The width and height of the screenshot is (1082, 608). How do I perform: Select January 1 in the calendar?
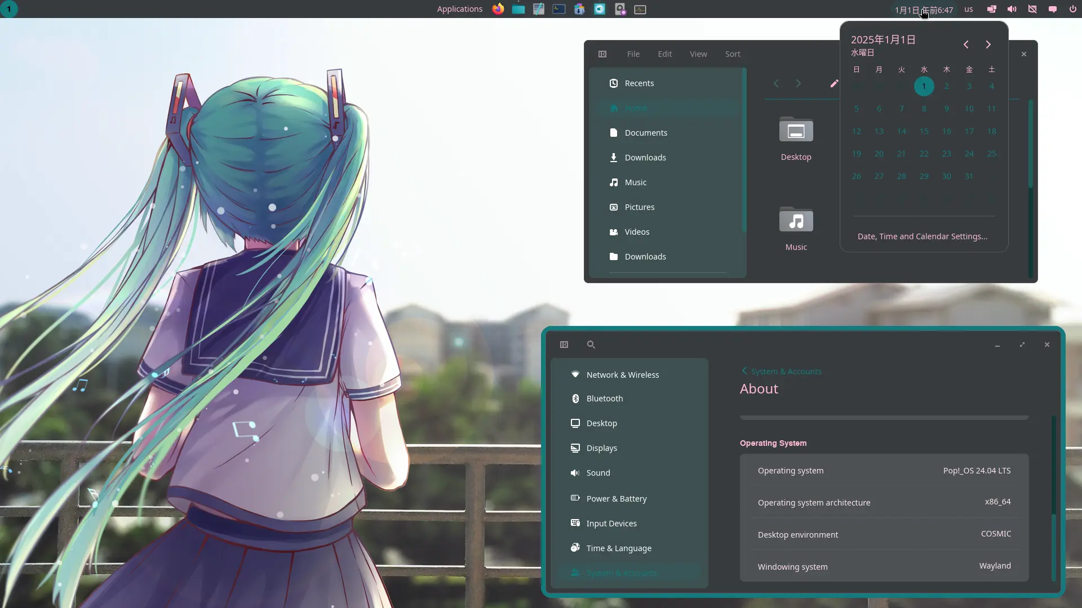pyautogui.click(x=924, y=86)
